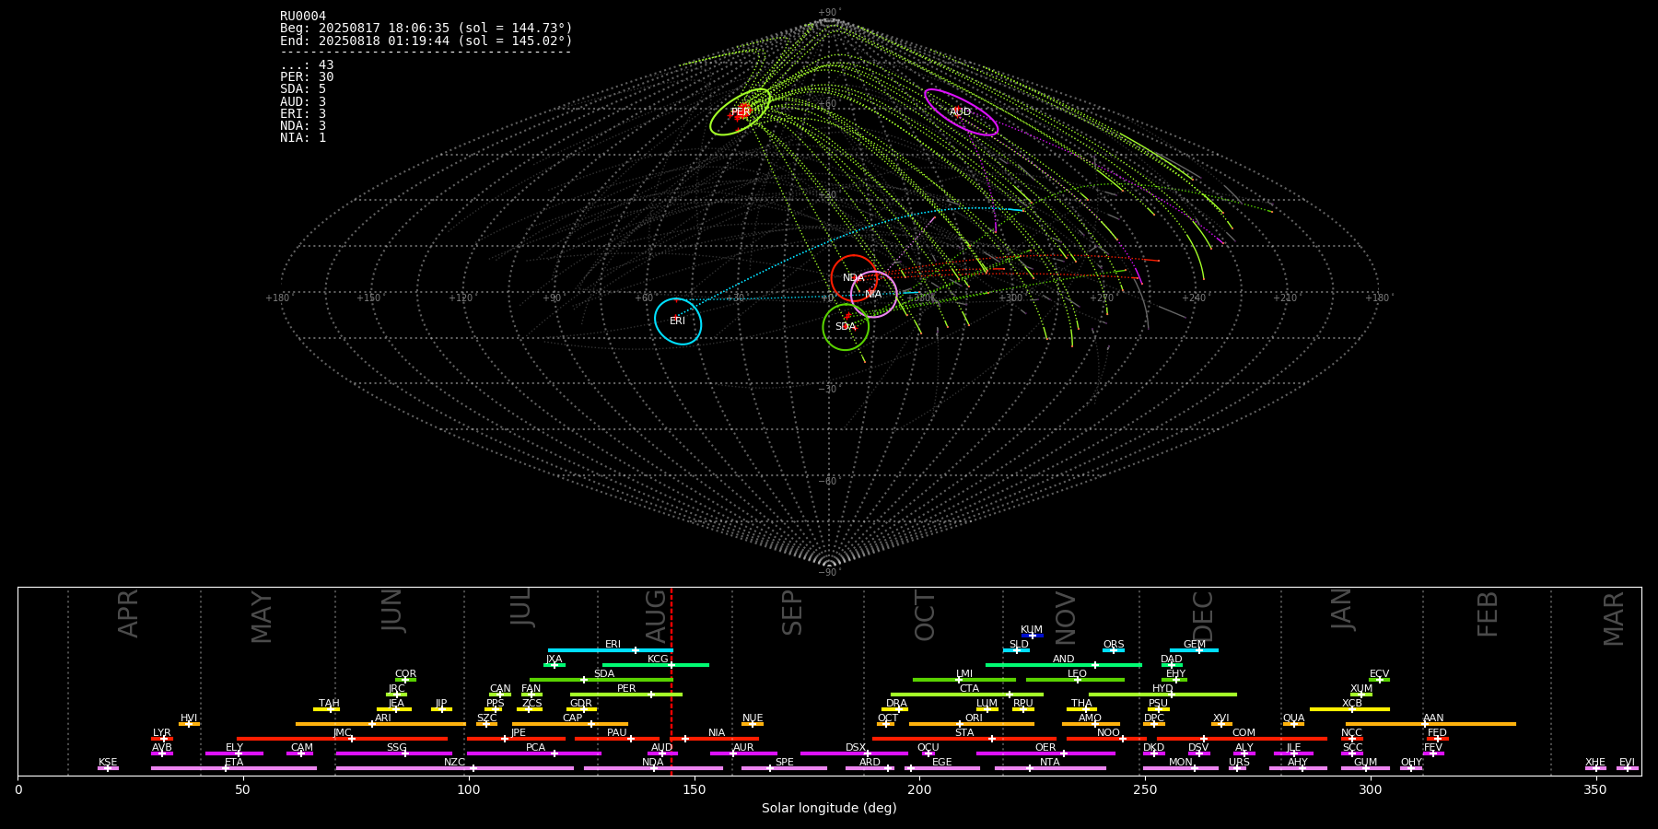Viewport: 1658px width, 829px height.
Task: Select the NDA radiant circle on sky map
Action: click(854, 278)
